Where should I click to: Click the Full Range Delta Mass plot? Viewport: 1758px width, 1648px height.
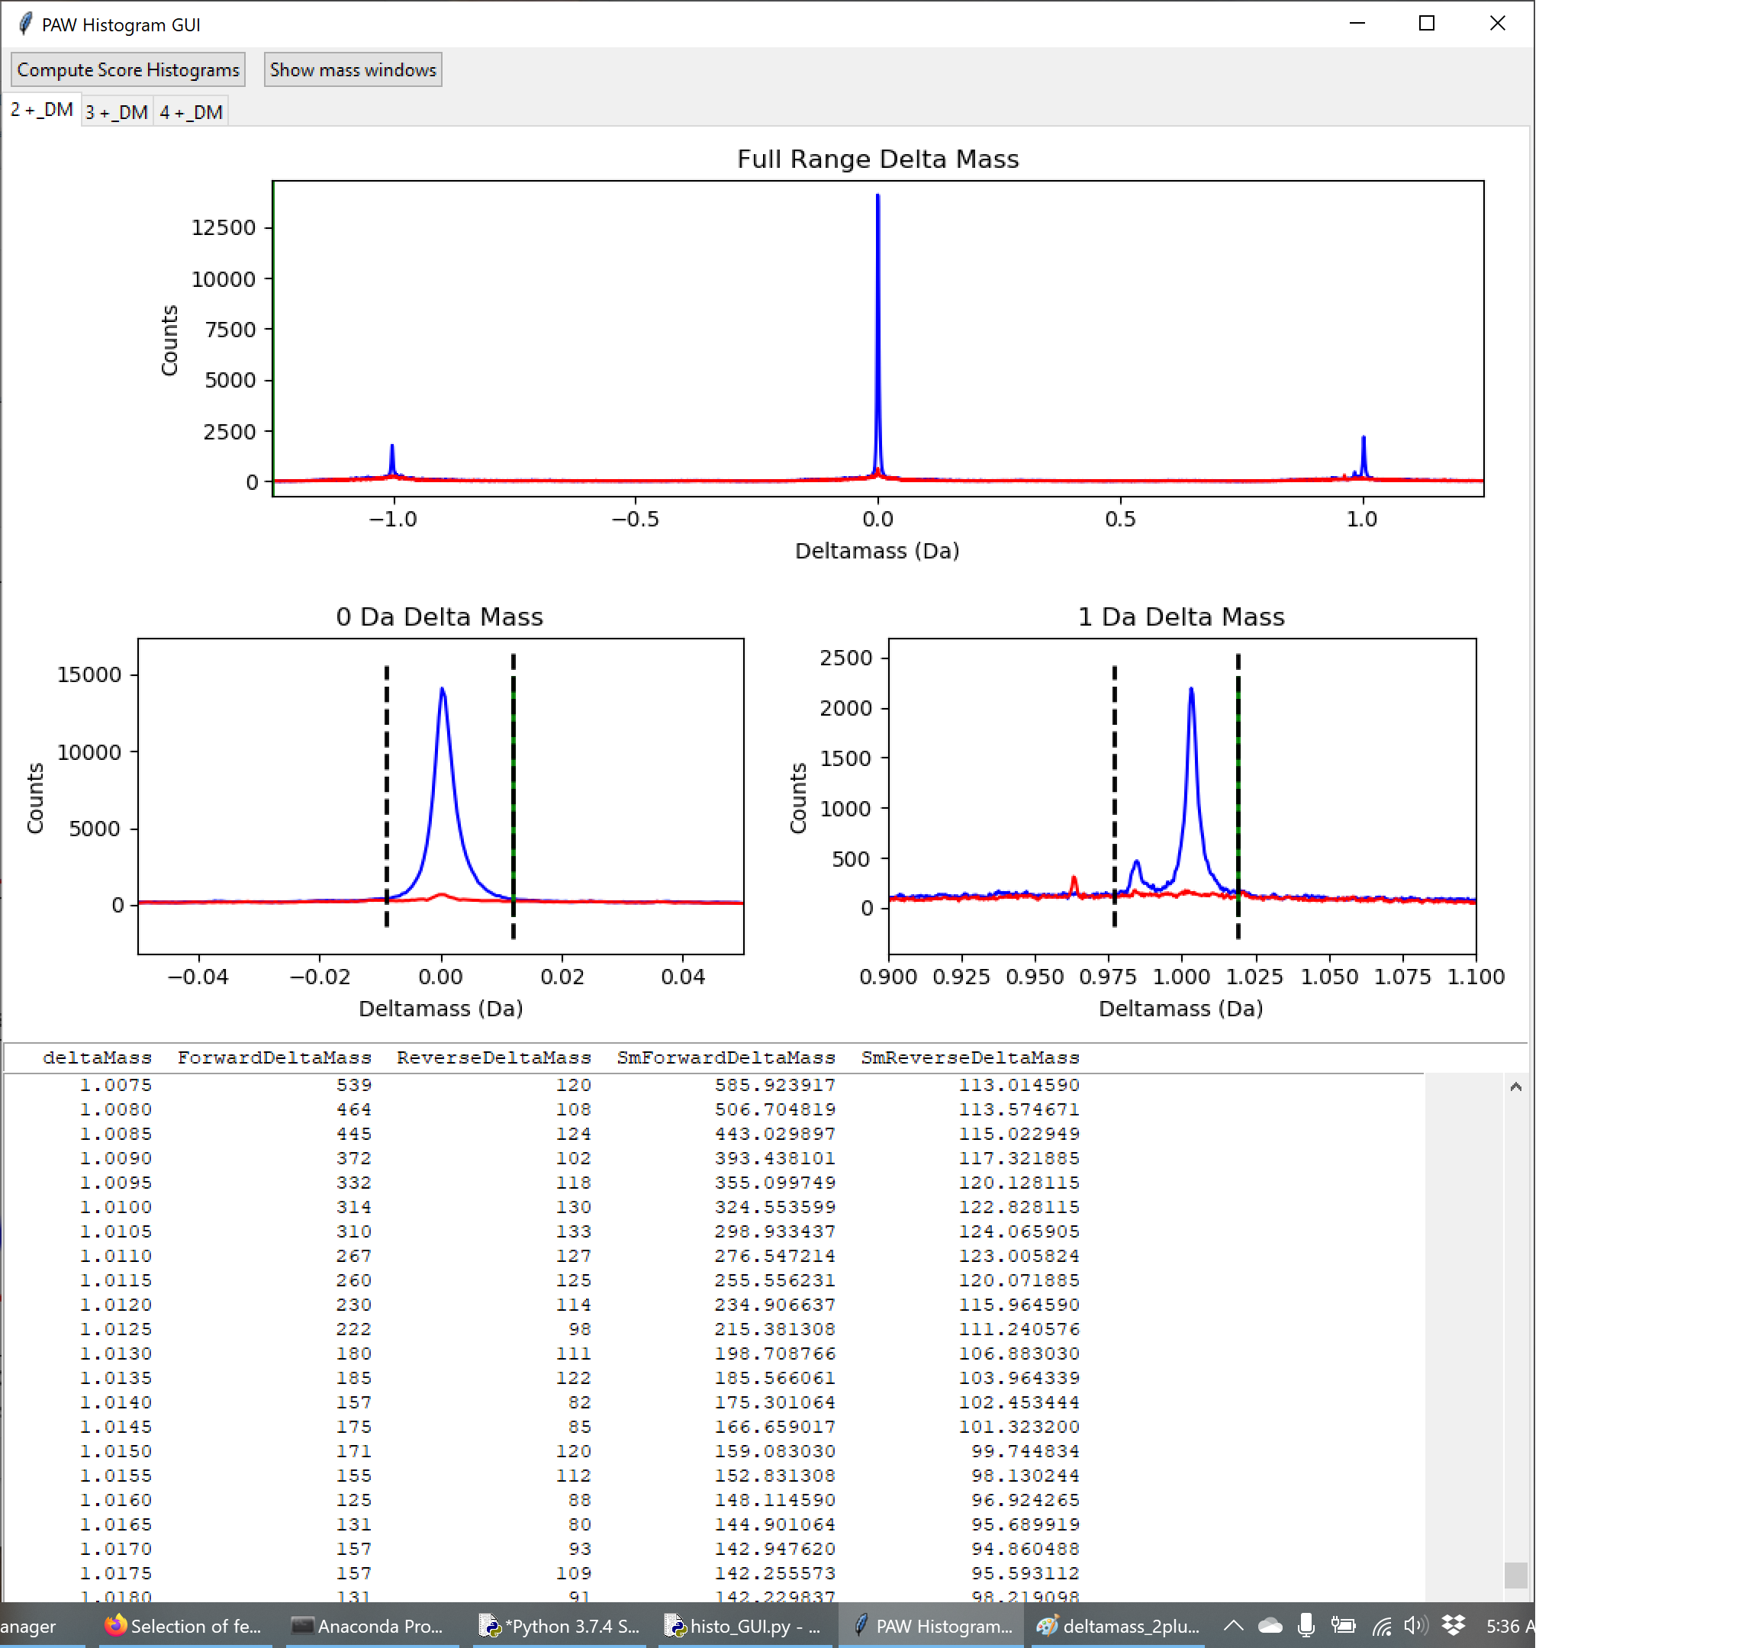878,339
